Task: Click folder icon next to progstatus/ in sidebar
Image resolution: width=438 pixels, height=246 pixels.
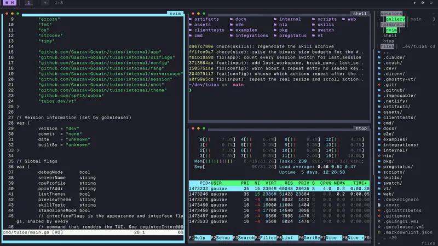Action: [x=379, y=167]
